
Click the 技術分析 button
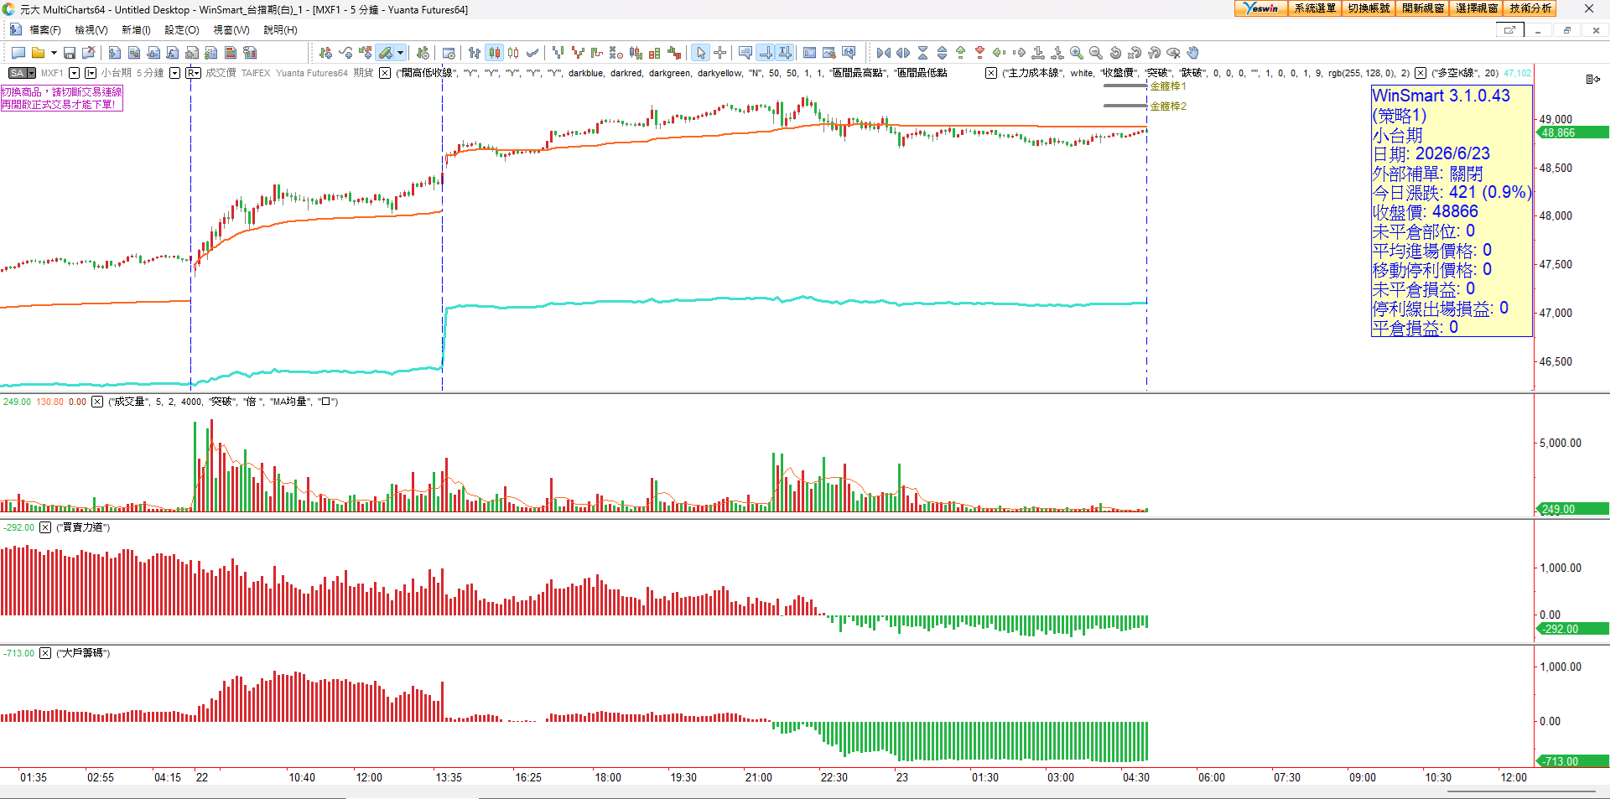(1530, 8)
